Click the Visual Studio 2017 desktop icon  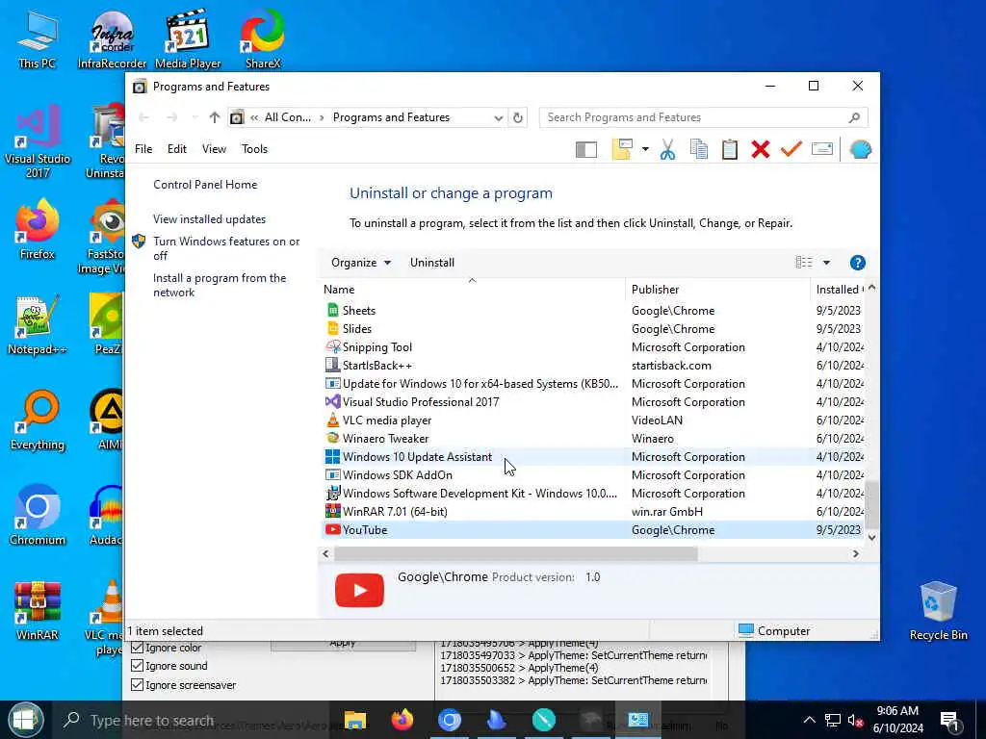[x=38, y=142]
